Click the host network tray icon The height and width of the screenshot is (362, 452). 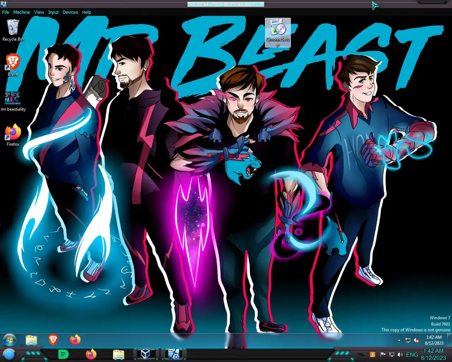[x=391, y=354]
